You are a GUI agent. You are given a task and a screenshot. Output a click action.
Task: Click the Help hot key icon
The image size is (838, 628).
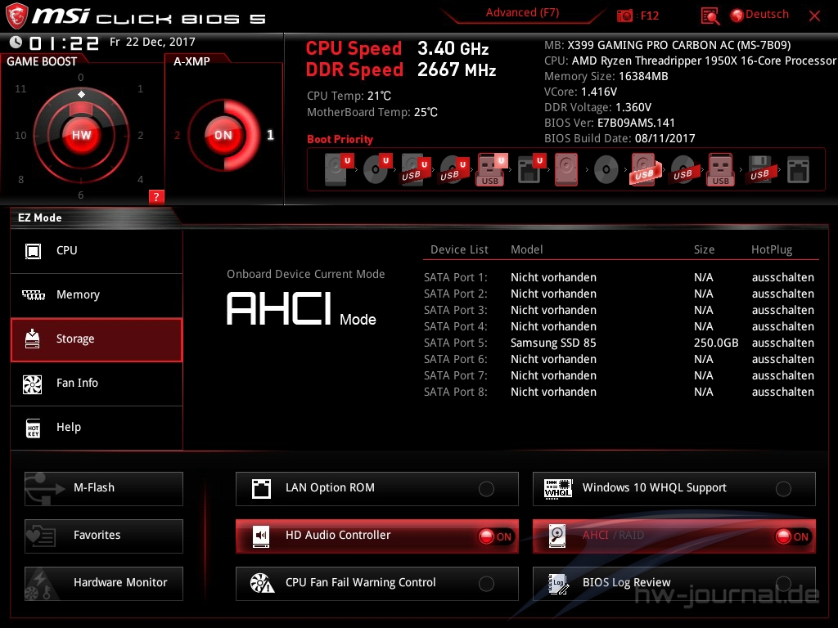pos(33,428)
